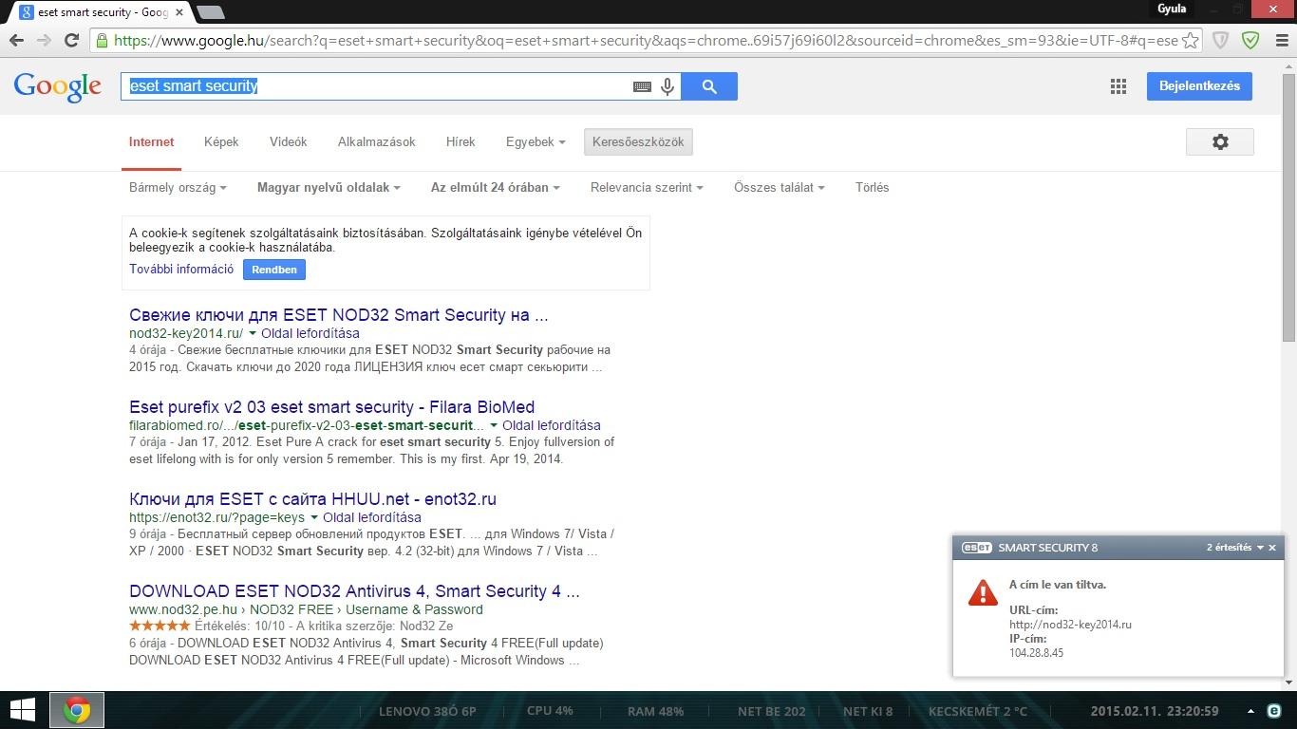Show hidden system tray icons
Image resolution: width=1297 pixels, height=729 pixels.
pos(1250,711)
